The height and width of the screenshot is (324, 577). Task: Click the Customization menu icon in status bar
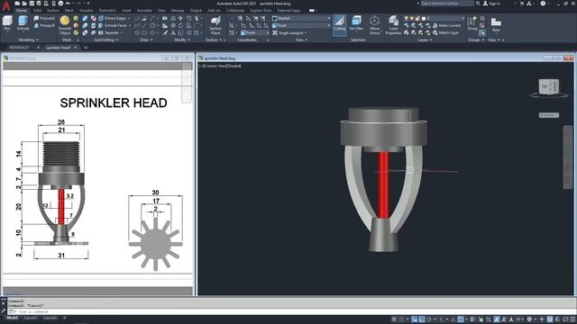pyautogui.click(x=572, y=319)
